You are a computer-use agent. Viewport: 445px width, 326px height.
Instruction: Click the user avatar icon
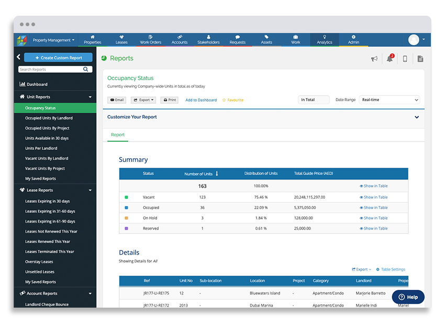pos(414,40)
